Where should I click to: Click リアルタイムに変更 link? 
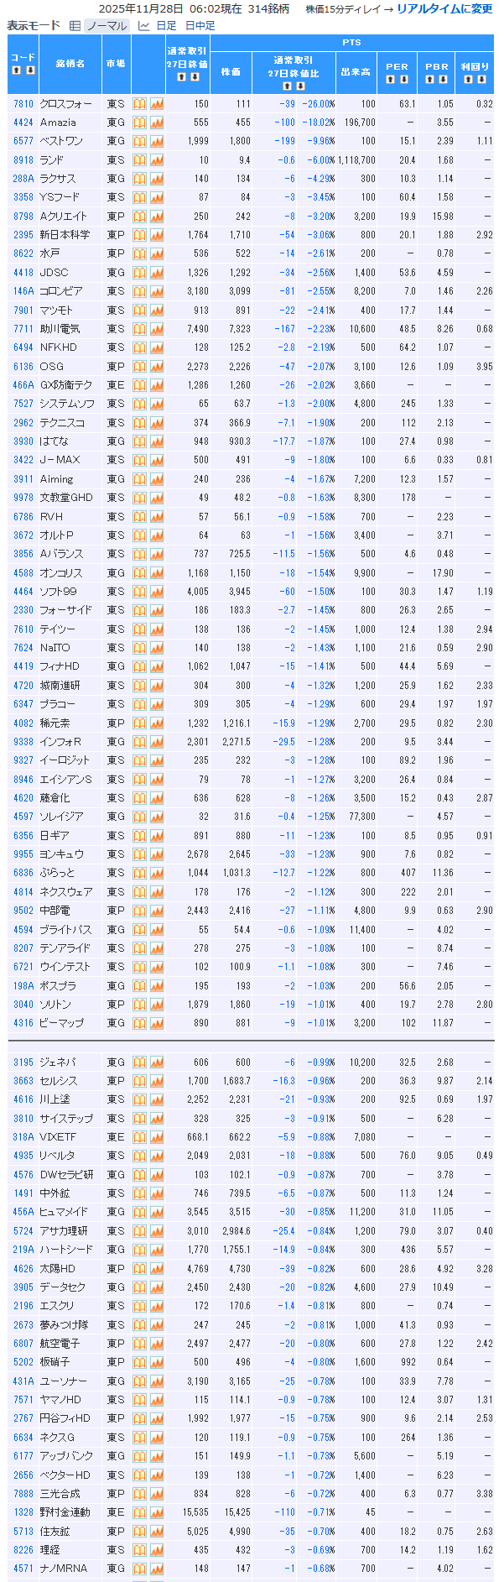[x=444, y=9]
